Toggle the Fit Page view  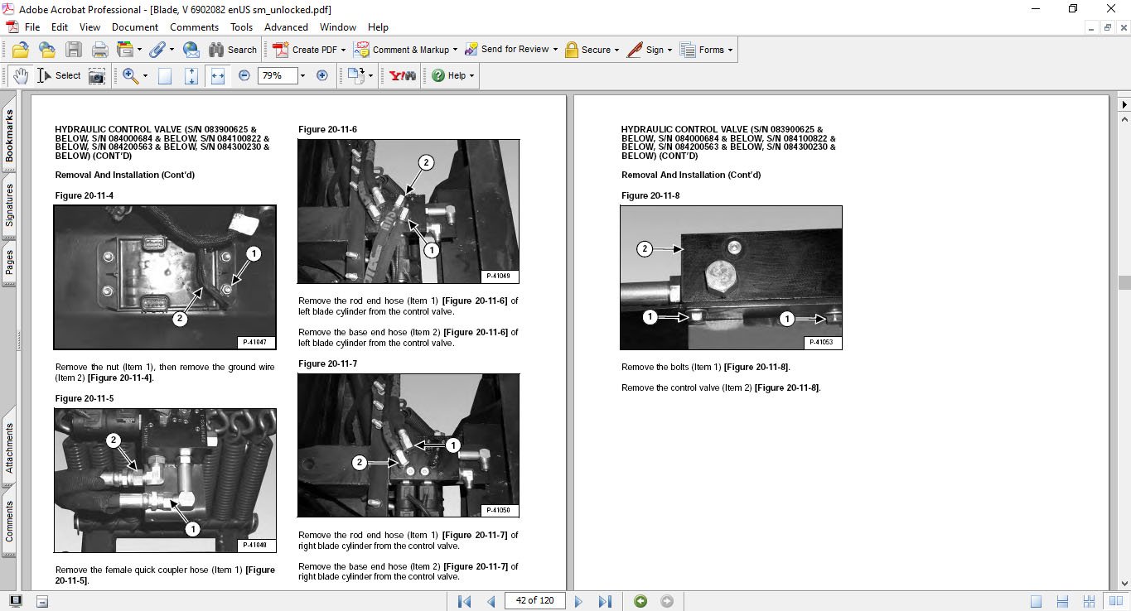pos(191,75)
